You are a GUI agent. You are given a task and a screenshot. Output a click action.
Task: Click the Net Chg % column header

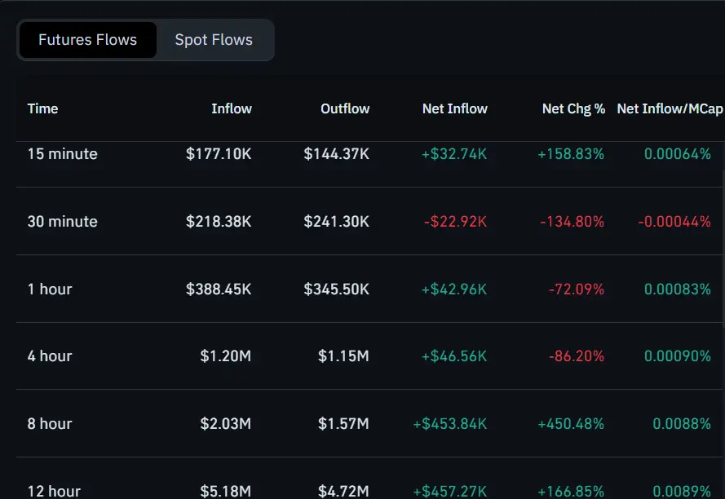pos(573,108)
